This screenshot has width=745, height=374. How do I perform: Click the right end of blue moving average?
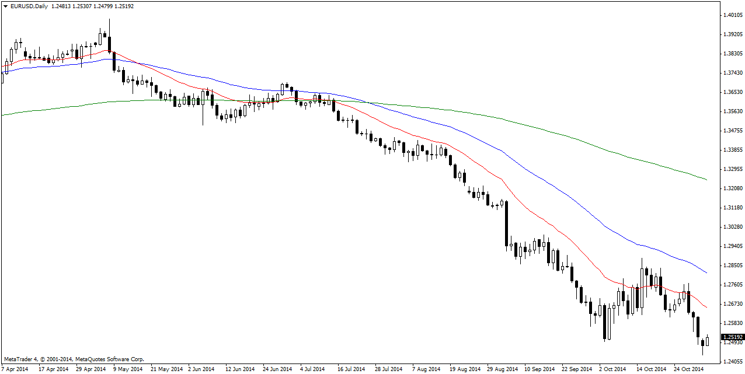click(706, 272)
